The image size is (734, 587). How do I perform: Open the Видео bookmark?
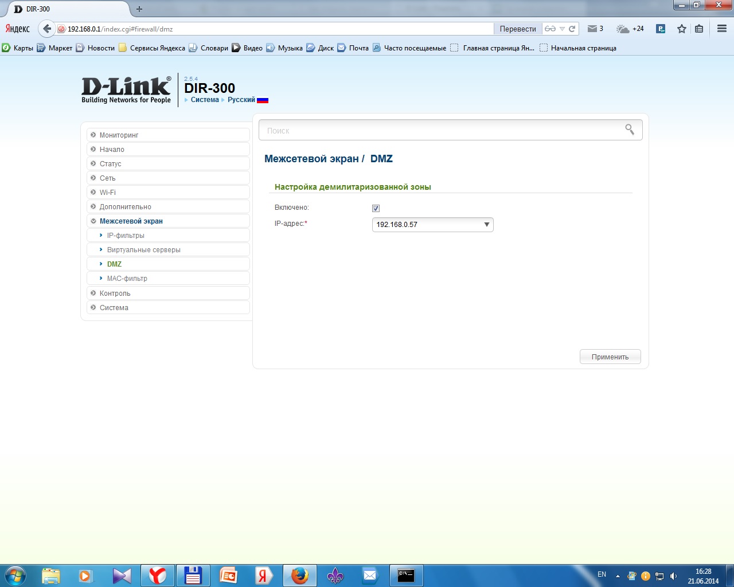247,48
